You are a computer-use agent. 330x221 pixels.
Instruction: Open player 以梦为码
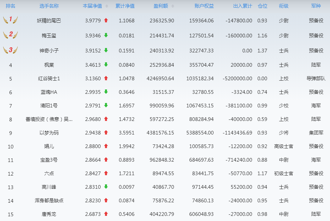[x=49, y=133]
